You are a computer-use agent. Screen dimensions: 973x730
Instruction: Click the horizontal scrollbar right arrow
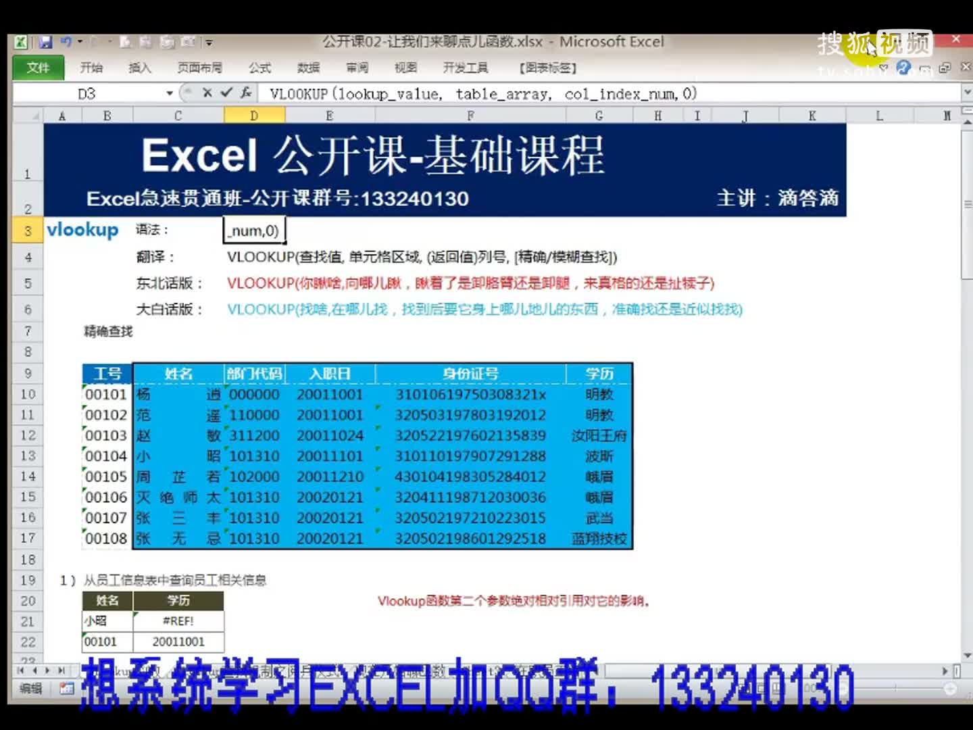tap(945, 671)
